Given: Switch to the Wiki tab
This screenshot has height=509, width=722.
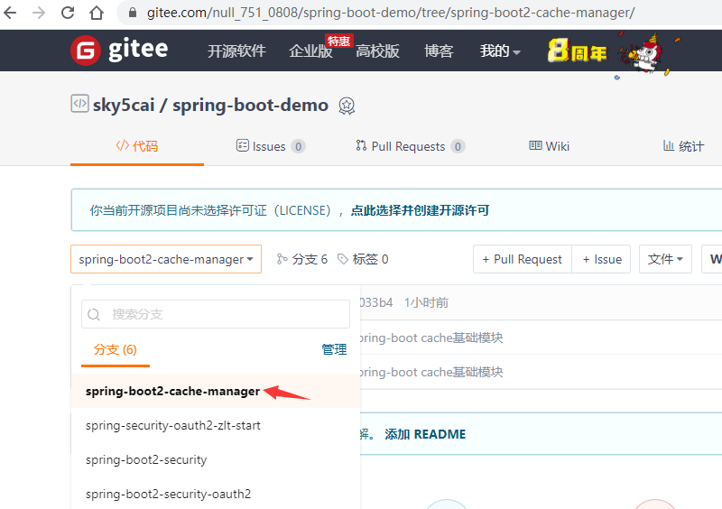Looking at the screenshot, I should (x=550, y=146).
